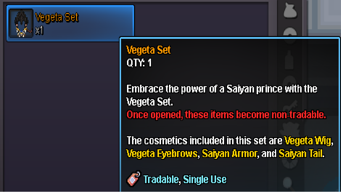Viewport: 341px width, 192px height.
Task: Click the Tradable attribute label
Action: 161,180
